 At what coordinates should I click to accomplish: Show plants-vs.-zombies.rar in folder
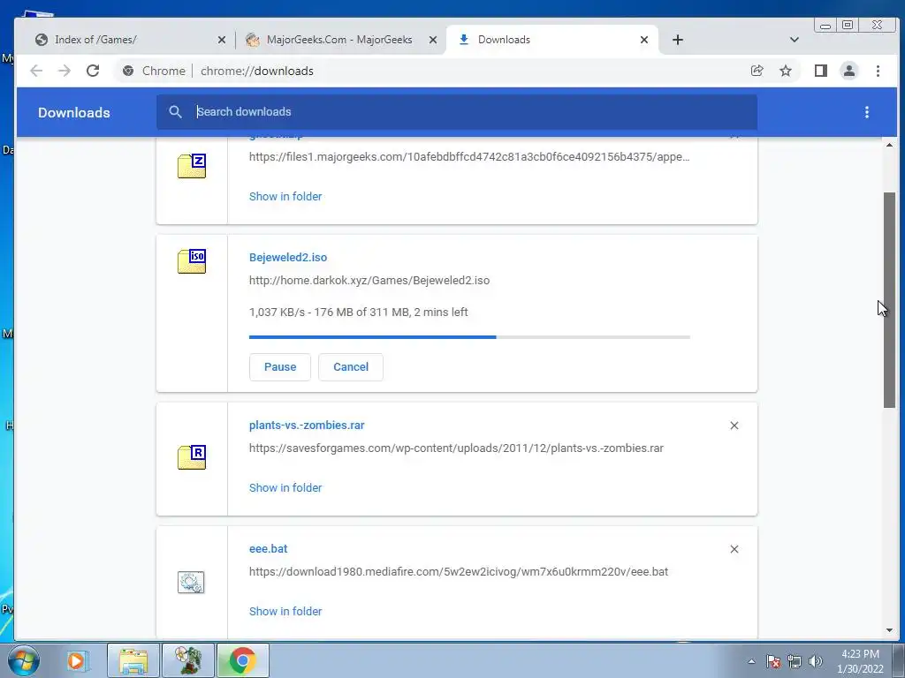pyautogui.click(x=285, y=487)
